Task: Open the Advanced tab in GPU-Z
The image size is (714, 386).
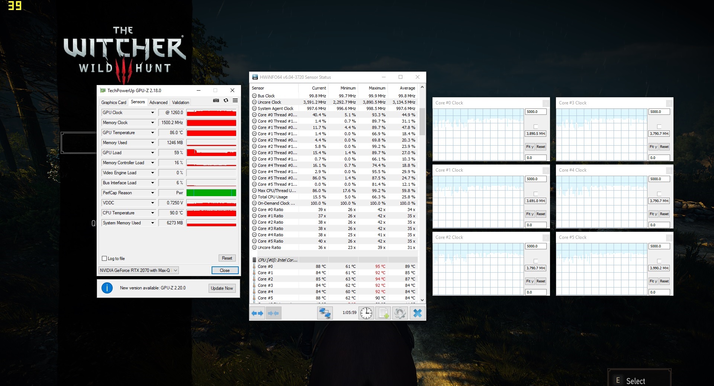Action: 158,103
